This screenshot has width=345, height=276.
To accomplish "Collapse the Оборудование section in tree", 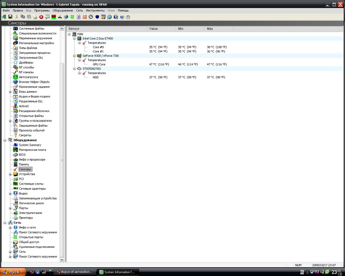I will pyautogui.click(x=5, y=140).
